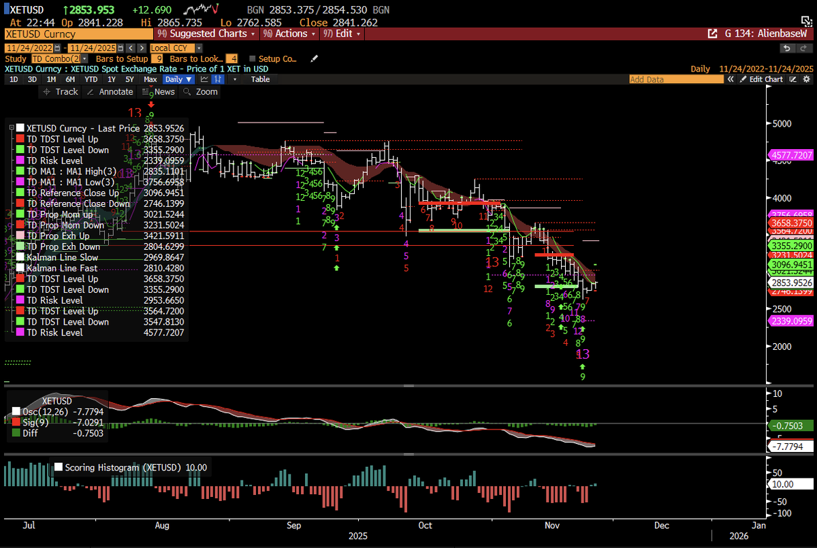Collapse legend tree with minus box icon
Viewport: 817px width, 548px height.
tap(10, 127)
